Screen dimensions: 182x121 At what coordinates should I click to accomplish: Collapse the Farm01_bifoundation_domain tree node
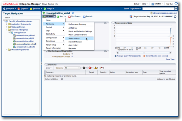tap(4, 21)
